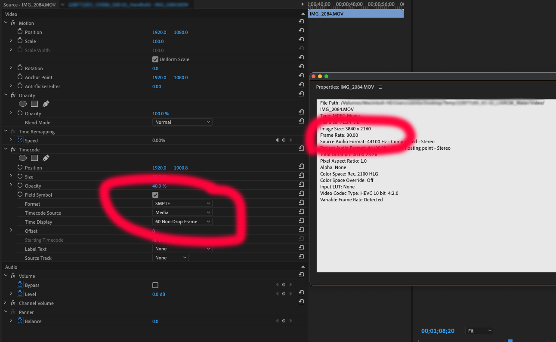Select the 4-point polygon mask under Timecode
Viewport: 556px width, 342px height.
click(x=34, y=158)
